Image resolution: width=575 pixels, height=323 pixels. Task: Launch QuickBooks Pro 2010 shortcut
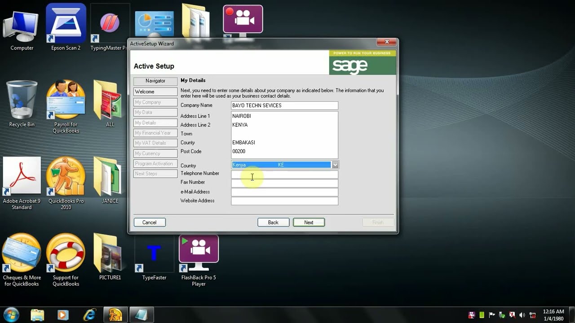[x=66, y=183]
